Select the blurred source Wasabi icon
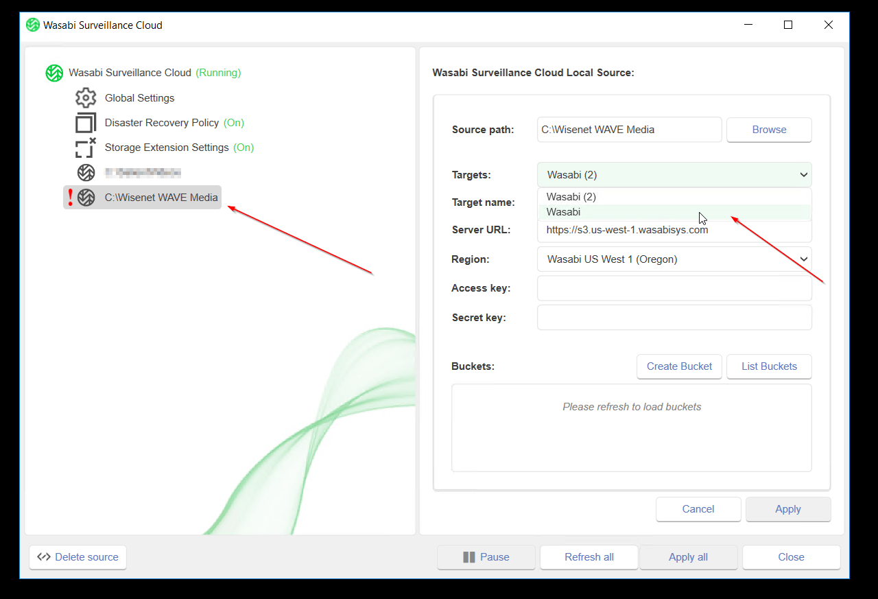Viewport: 878px width, 599px height. pos(86,172)
